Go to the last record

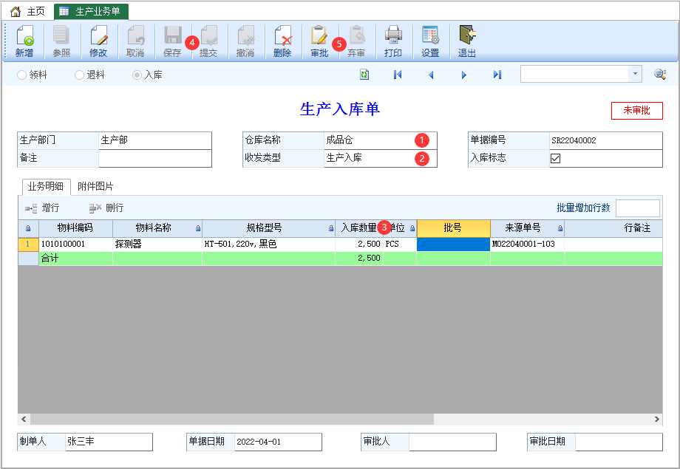(497, 75)
